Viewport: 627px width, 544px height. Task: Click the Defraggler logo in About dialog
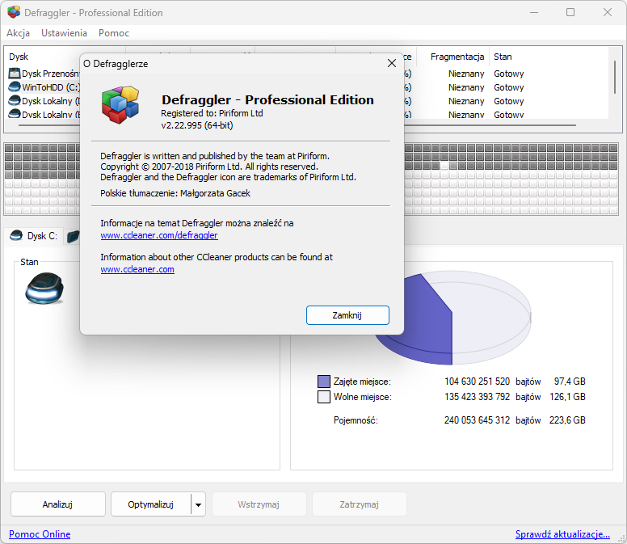(120, 104)
